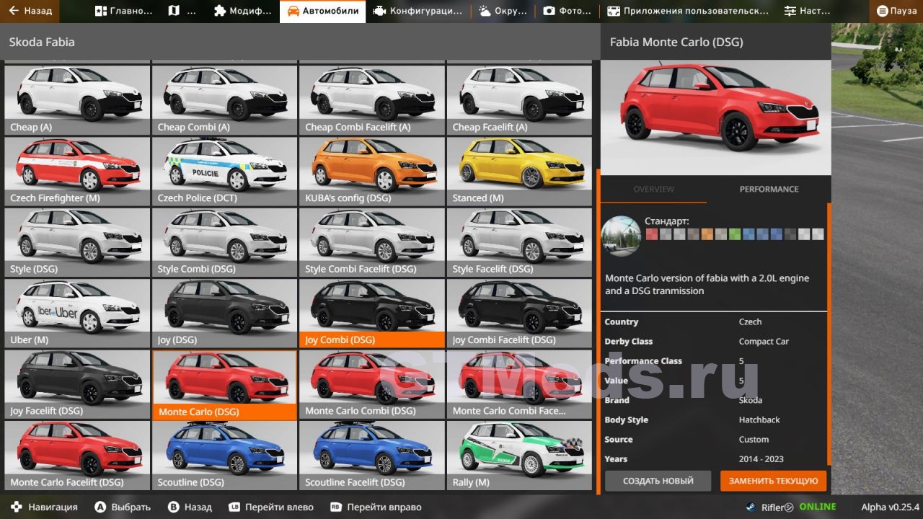Image resolution: width=923 pixels, height=519 pixels.
Task: Choose the Uber (M) configuration
Action: [x=77, y=313]
